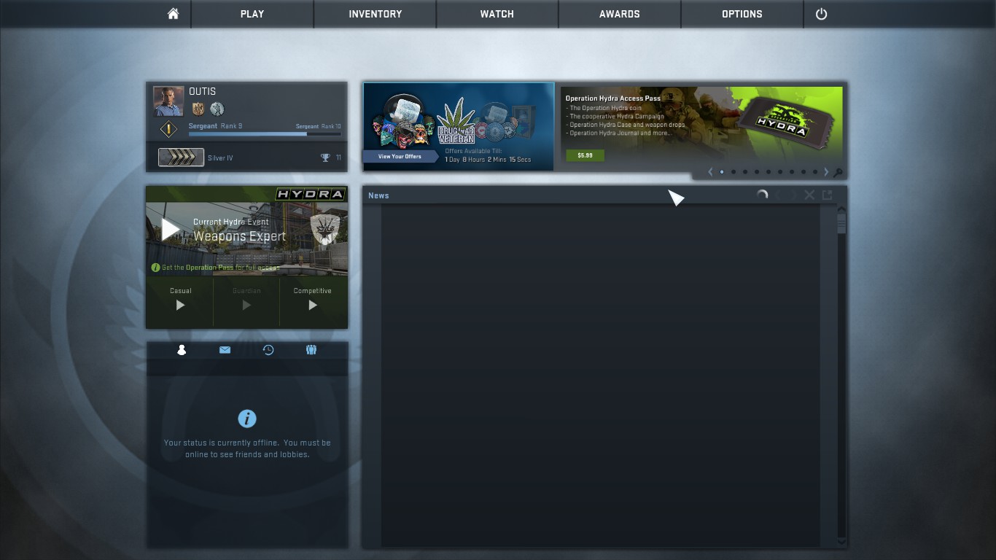This screenshot has height=560, width=996.
Task: Show next store carousel item arrow
Action: (x=826, y=172)
